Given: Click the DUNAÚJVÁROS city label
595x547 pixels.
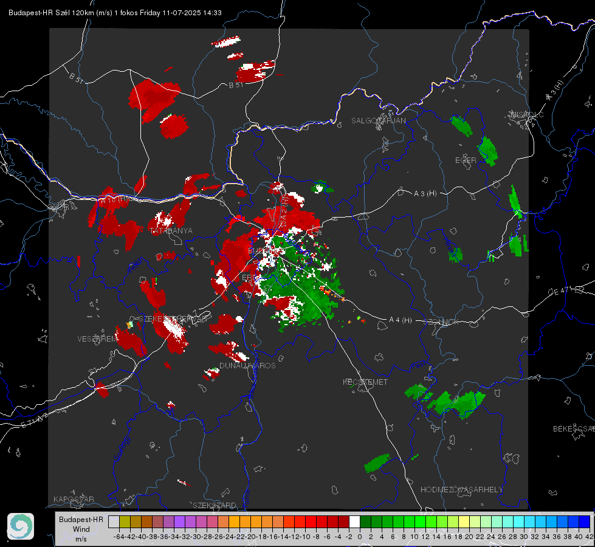Looking at the screenshot, I should (x=247, y=365).
